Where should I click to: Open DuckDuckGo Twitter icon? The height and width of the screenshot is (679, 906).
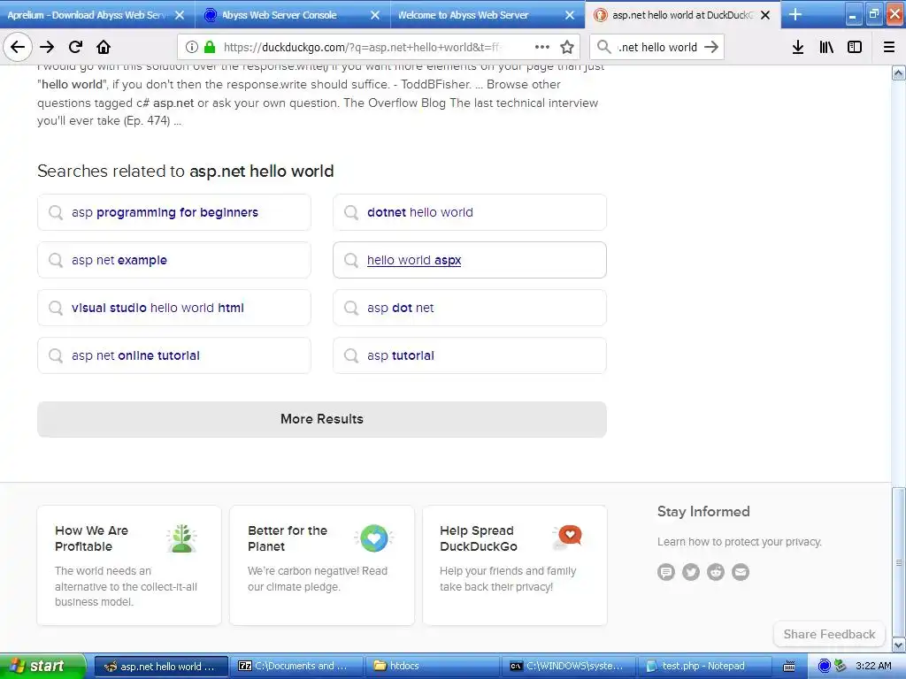690,572
